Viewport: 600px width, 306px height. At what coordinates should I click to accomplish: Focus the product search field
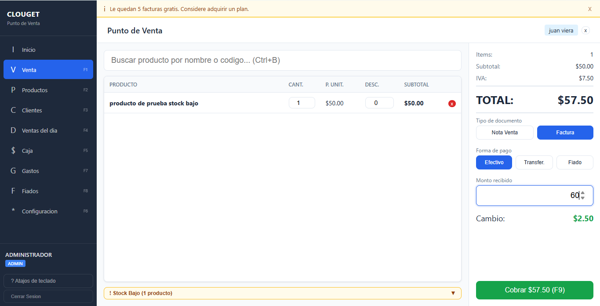coord(282,60)
